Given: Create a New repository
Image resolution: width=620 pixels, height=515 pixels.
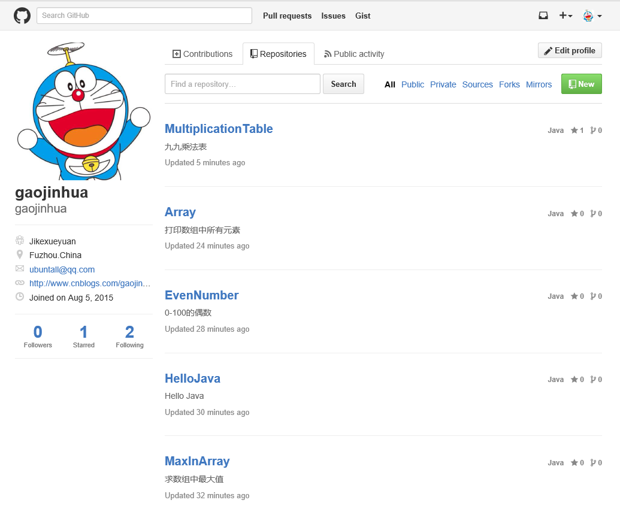Looking at the screenshot, I should pyautogui.click(x=581, y=84).
